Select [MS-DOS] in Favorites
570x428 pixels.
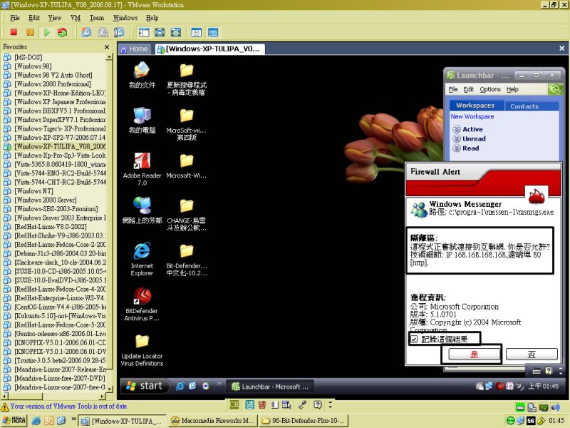click(x=28, y=57)
